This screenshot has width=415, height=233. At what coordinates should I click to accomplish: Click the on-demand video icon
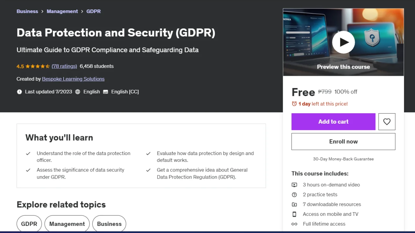294,185
